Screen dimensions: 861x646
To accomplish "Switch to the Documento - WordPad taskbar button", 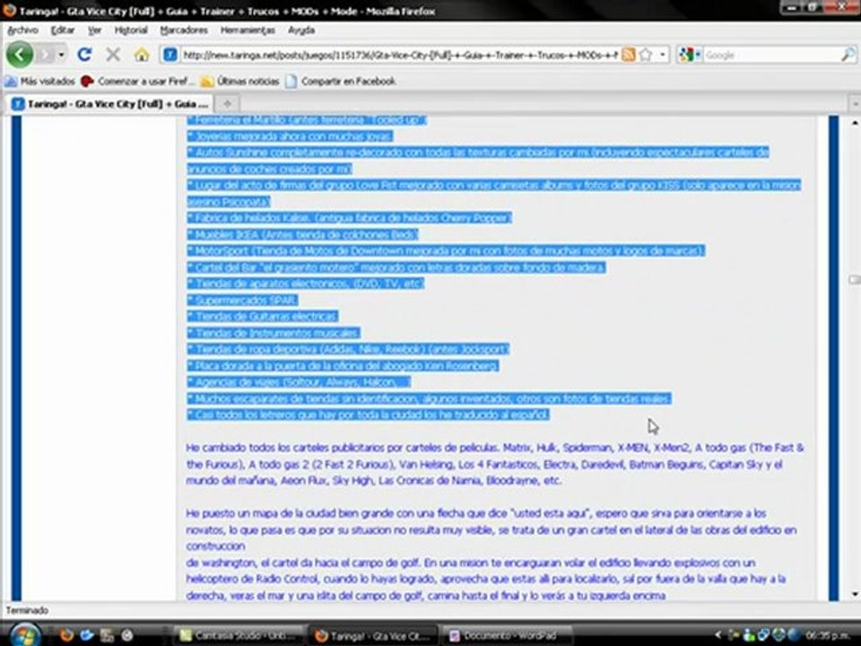I will coord(509,635).
